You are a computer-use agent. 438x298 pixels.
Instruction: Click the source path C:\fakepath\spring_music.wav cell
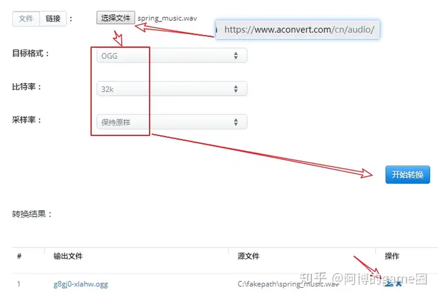point(288,284)
